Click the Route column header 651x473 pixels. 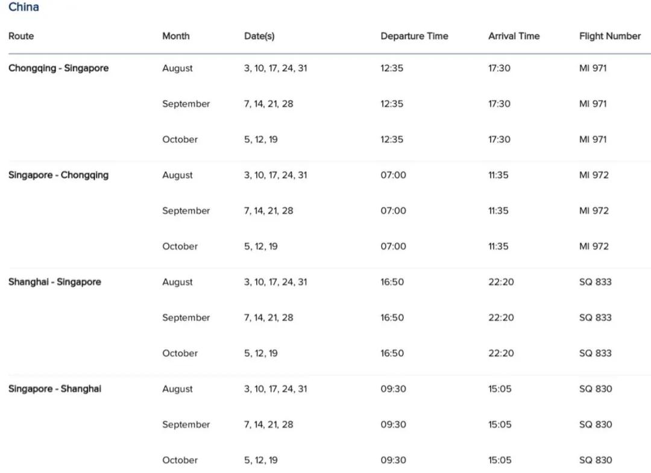(21, 36)
